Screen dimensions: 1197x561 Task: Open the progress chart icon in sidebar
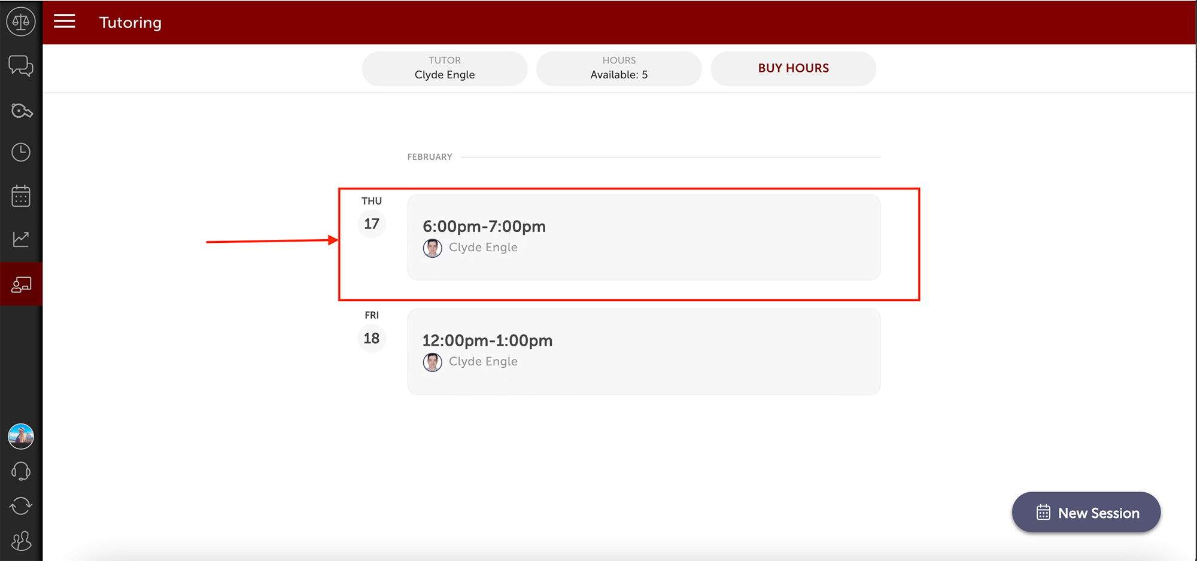click(x=21, y=239)
